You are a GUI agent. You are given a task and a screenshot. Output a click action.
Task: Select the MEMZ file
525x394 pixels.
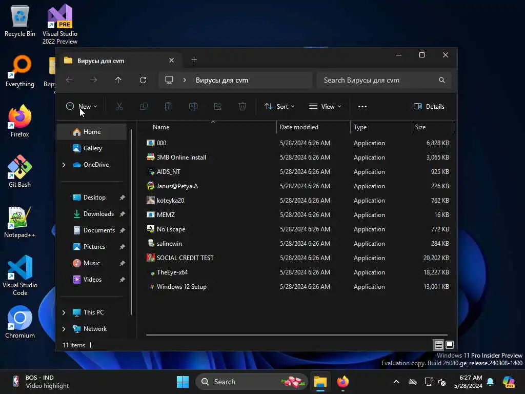click(x=298, y=215)
